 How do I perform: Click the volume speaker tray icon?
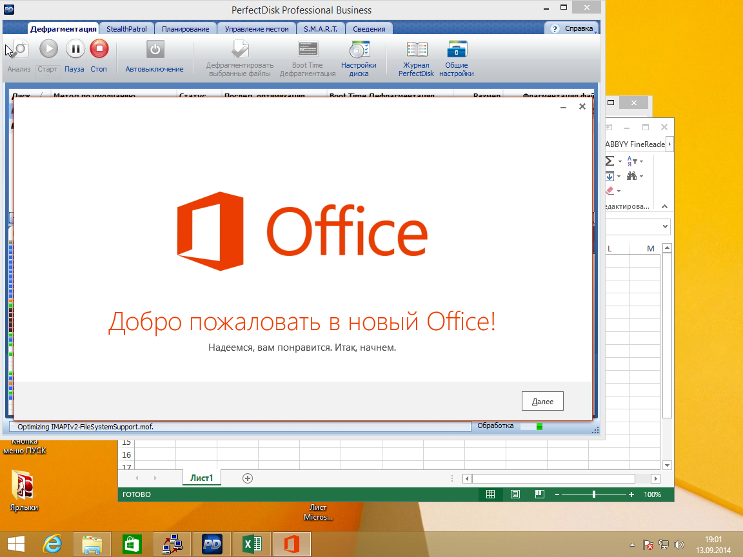679,545
